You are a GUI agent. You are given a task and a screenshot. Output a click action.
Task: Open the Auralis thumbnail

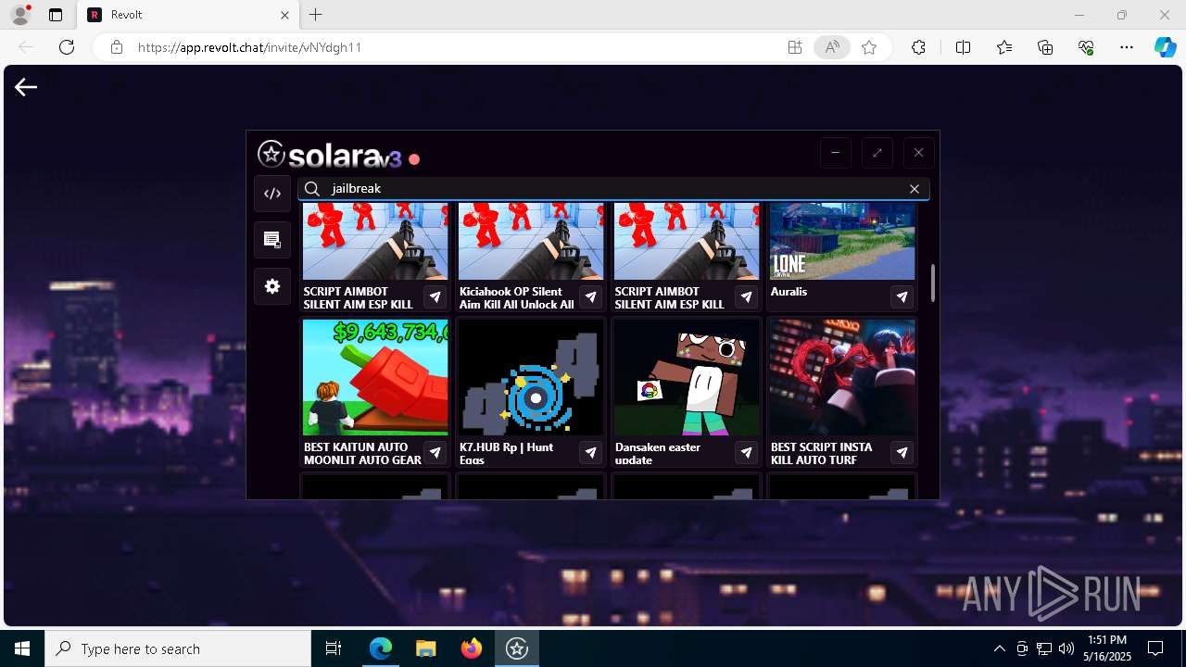pos(842,241)
